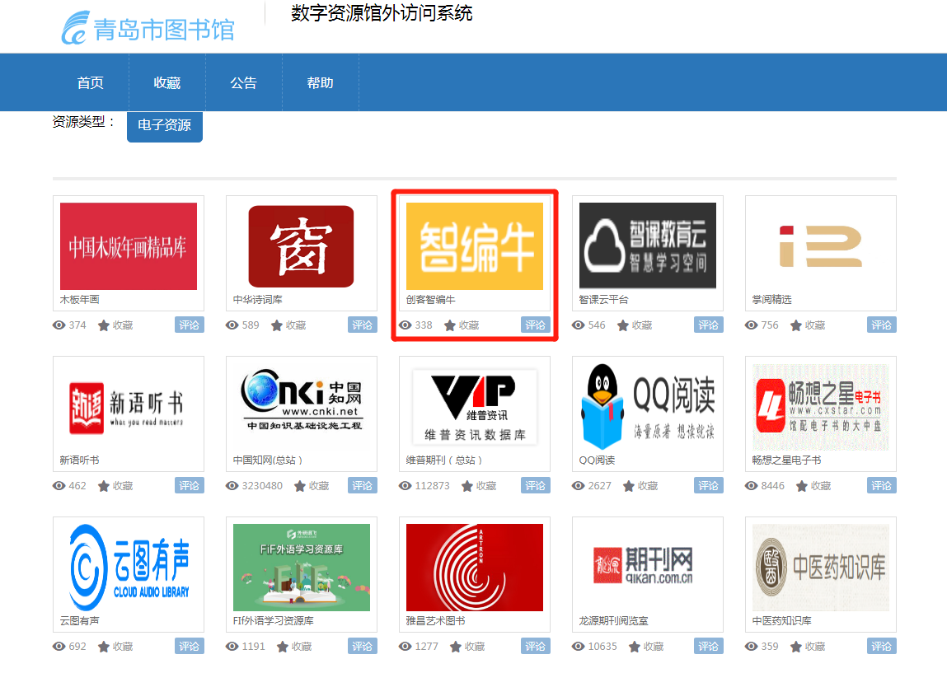Favorite 中国知网(总站) with its star icon

(x=300, y=486)
